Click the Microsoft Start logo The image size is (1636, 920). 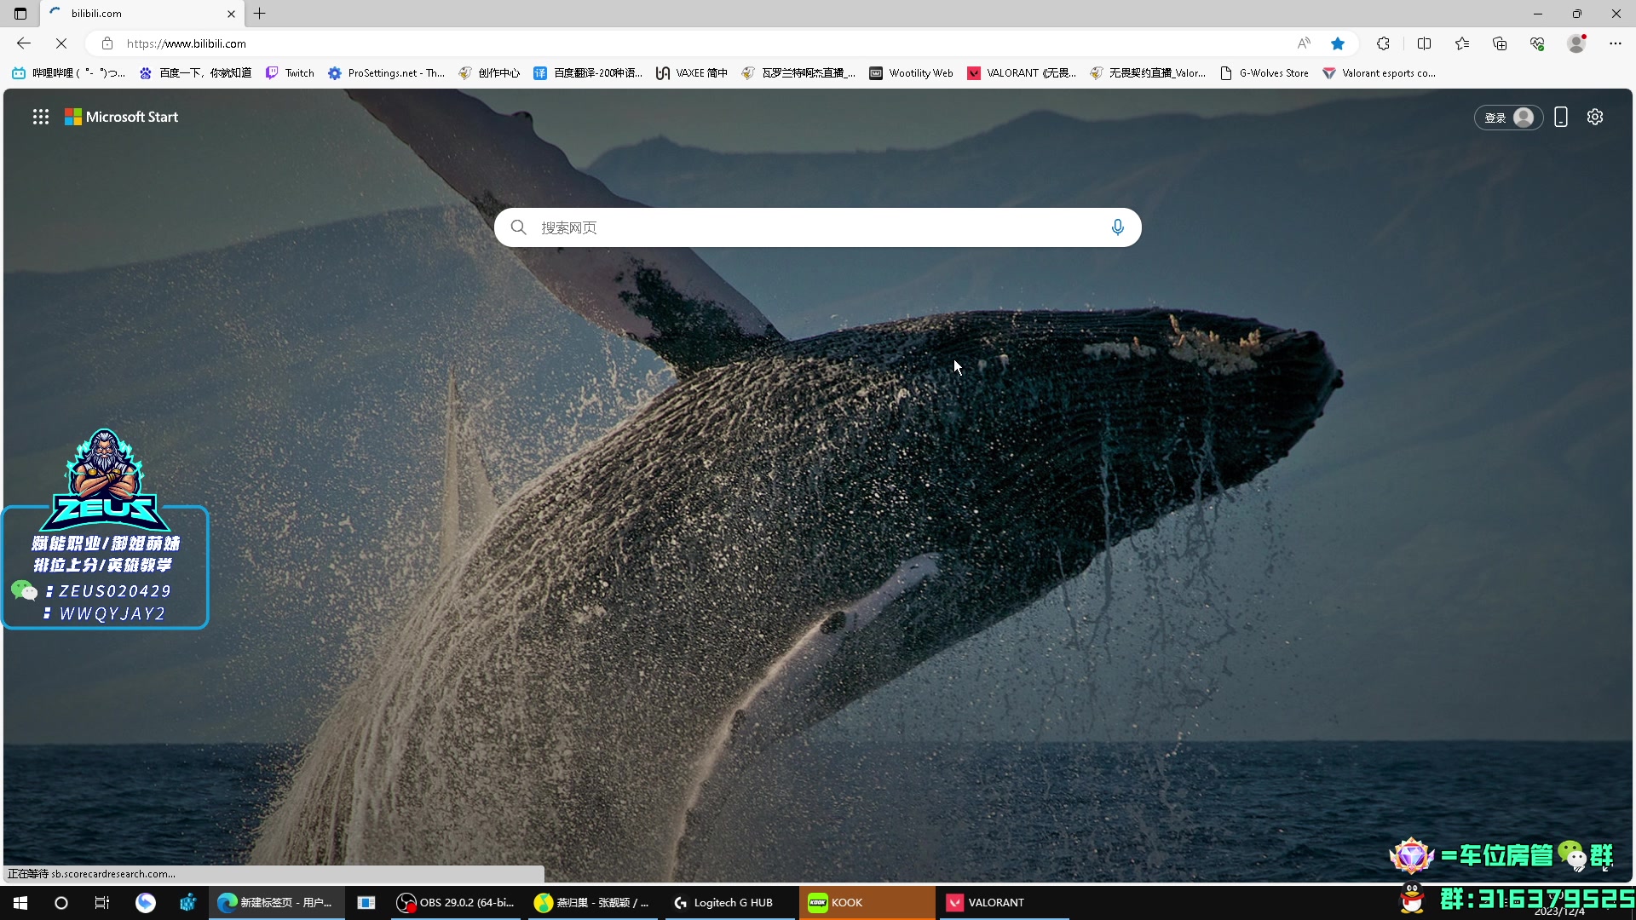tap(122, 117)
